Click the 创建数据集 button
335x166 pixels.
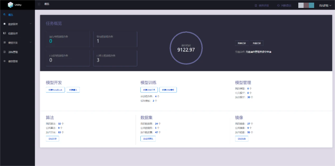148,139
